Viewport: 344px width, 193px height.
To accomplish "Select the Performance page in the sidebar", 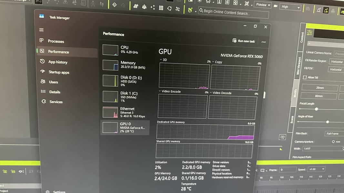I will point(67,51).
